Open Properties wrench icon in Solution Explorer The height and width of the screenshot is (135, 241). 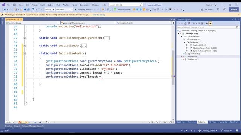click(x=207, y=23)
